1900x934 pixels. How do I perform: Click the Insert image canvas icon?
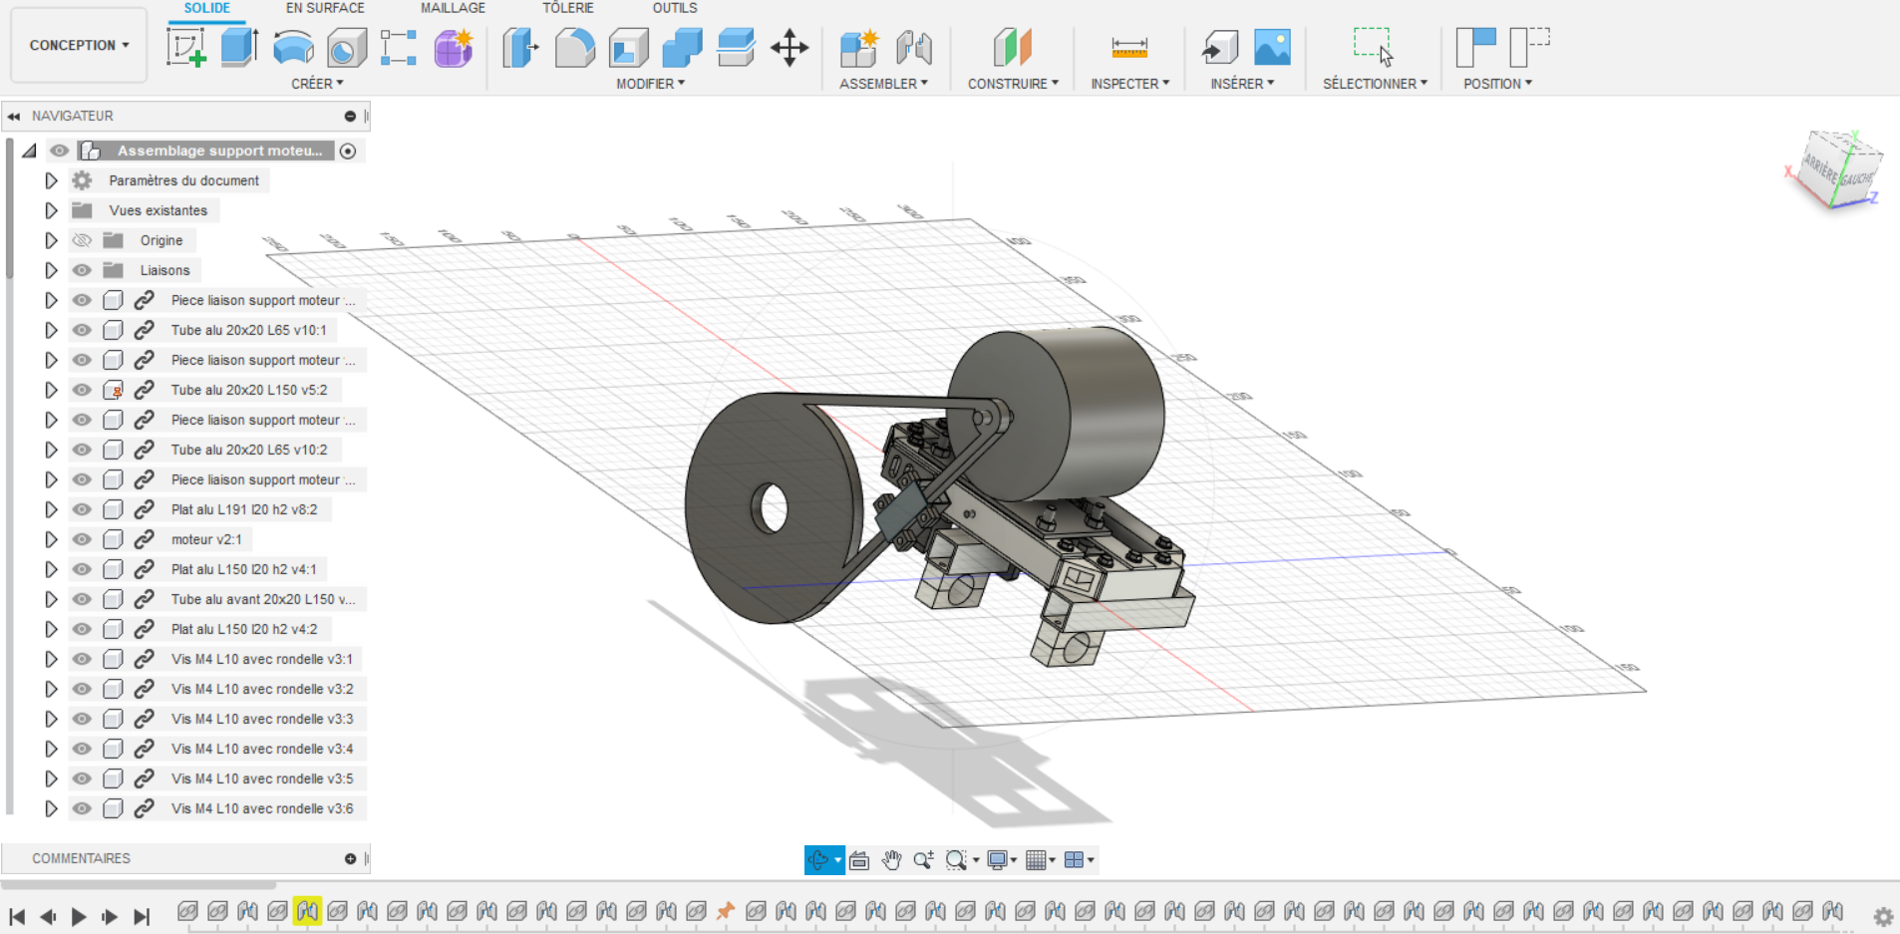click(x=1272, y=48)
